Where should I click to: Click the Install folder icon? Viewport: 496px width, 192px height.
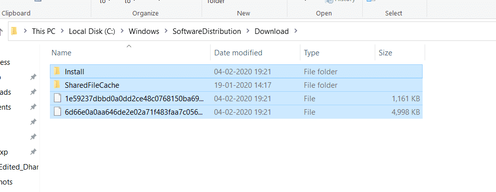[57, 71]
